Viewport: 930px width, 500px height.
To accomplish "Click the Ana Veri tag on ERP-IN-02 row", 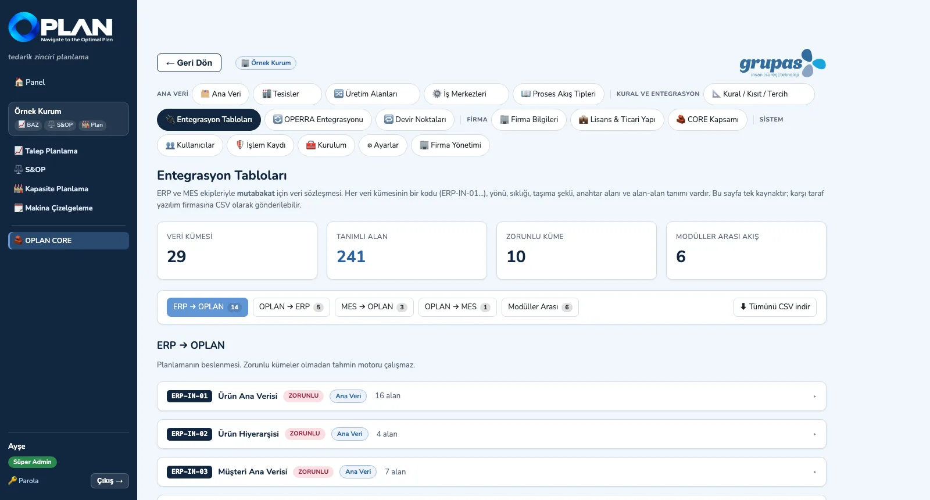I will (x=350, y=434).
